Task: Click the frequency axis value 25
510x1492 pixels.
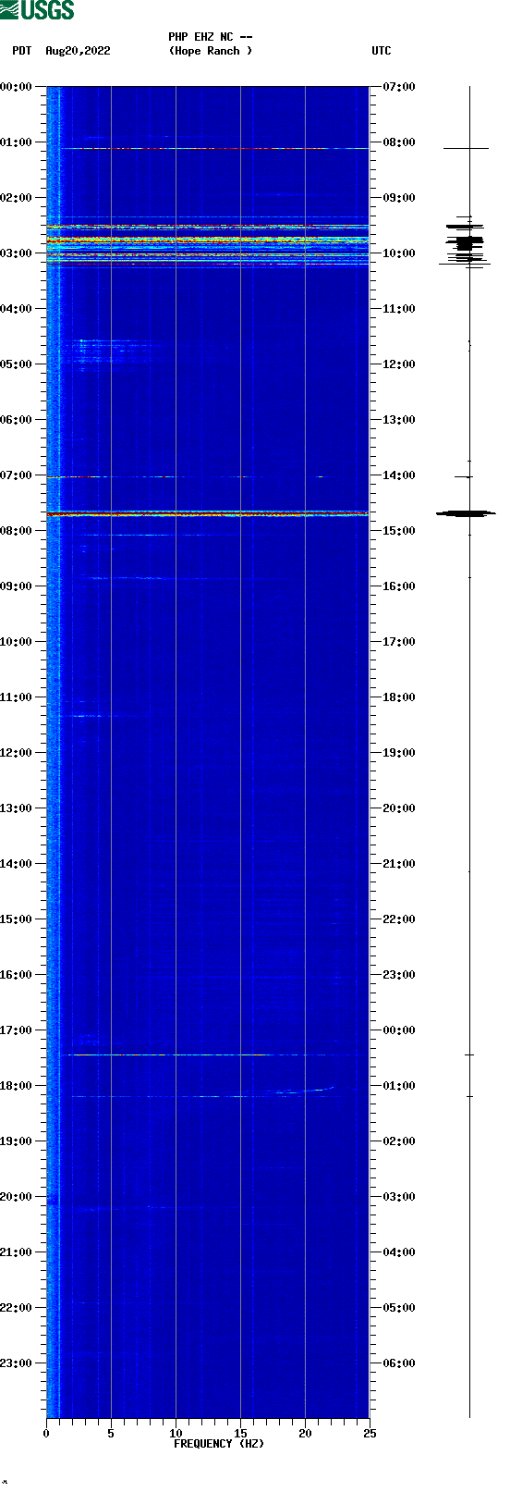Action: 370,1434
